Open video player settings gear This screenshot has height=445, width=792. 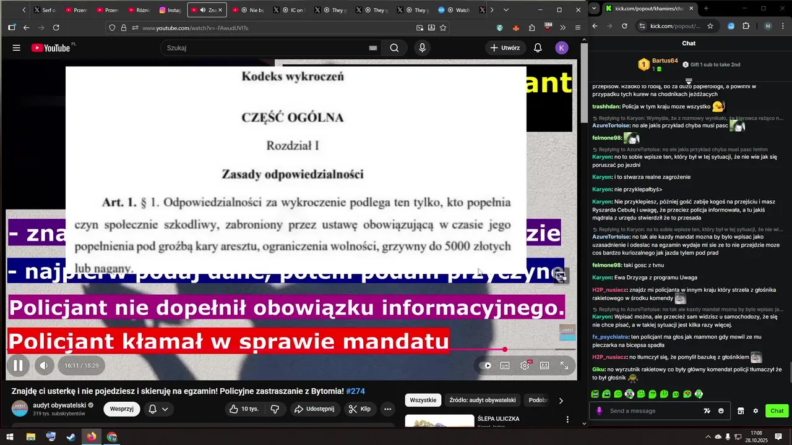[x=525, y=365]
